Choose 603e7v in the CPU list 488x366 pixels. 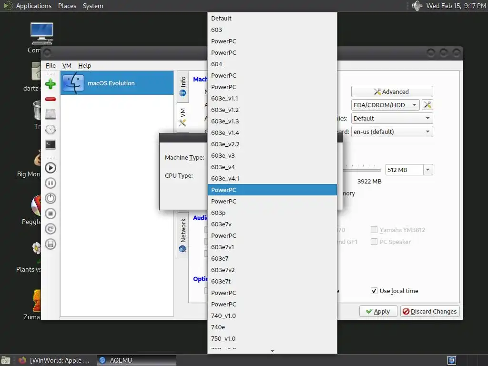click(272, 224)
